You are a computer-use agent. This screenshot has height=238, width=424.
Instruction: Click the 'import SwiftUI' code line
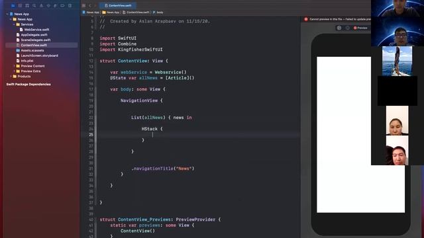pyautogui.click(x=118, y=38)
